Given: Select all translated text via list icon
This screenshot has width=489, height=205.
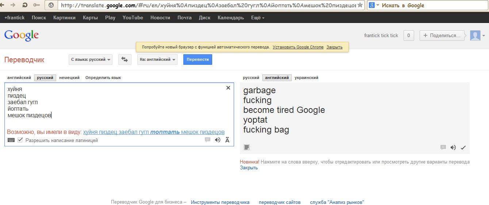Looking at the screenshot, I should [247, 147].
